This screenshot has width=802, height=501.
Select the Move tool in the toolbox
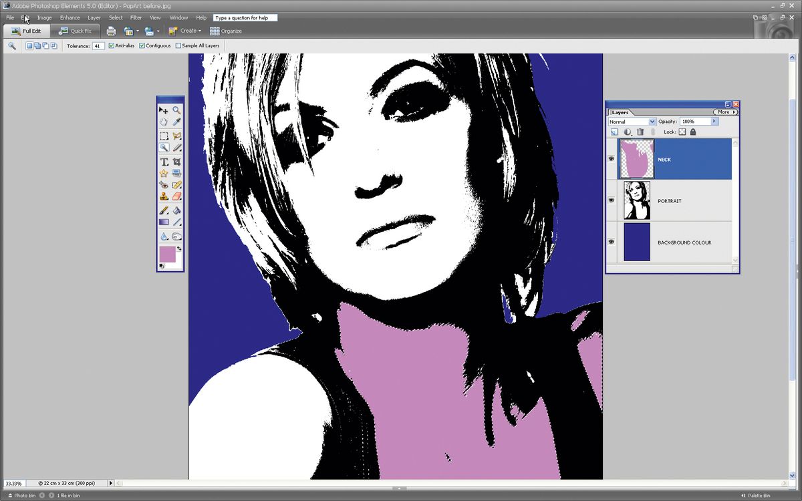pyautogui.click(x=164, y=110)
